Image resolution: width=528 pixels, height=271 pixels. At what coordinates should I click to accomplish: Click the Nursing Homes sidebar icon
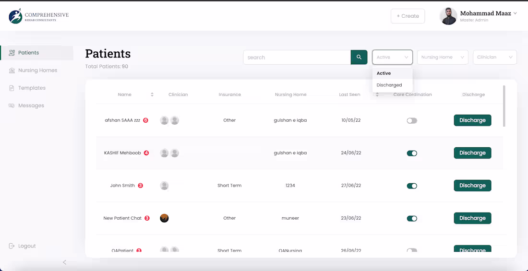[x=12, y=71]
